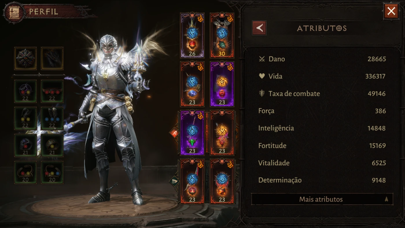Image resolution: width=405 pixels, height=228 pixels.
Task: Select the first level 22 ring slot
Action: coord(25,91)
